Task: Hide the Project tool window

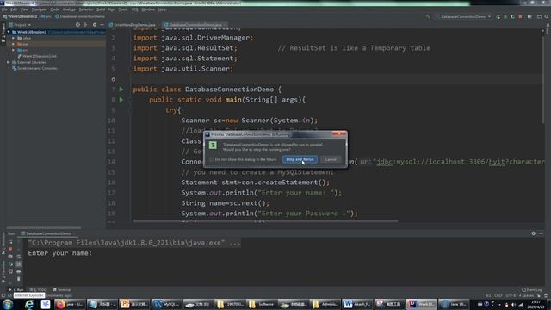Action: point(102,25)
